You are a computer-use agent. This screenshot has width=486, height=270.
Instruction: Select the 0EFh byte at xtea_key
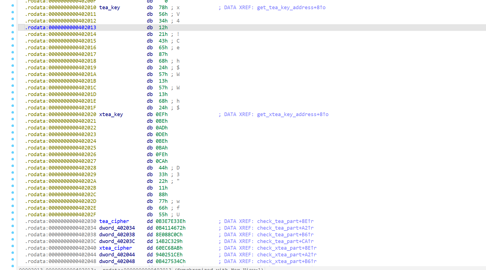coord(162,114)
